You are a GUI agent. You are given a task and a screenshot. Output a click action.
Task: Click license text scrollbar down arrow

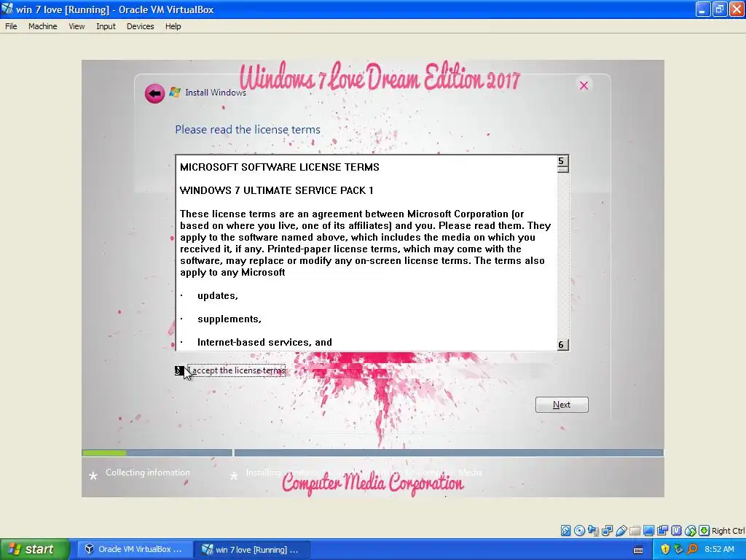click(563, 344)
